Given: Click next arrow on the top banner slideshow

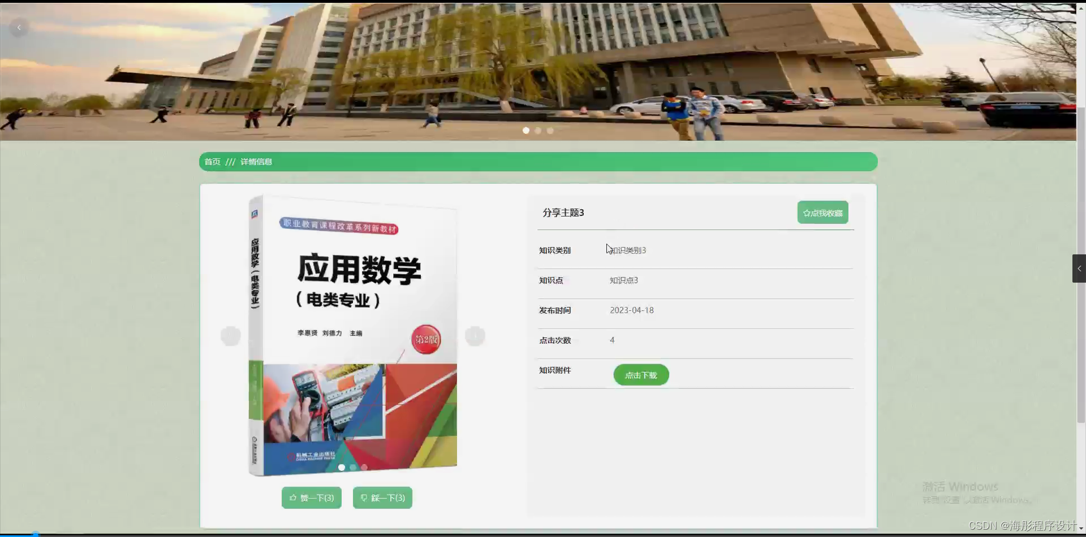Looking at the screenshot, I should click(x=1058, y=27).
